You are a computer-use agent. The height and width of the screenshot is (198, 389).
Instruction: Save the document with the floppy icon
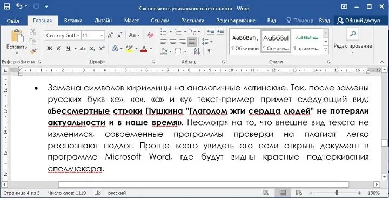[x=6, y=6]
